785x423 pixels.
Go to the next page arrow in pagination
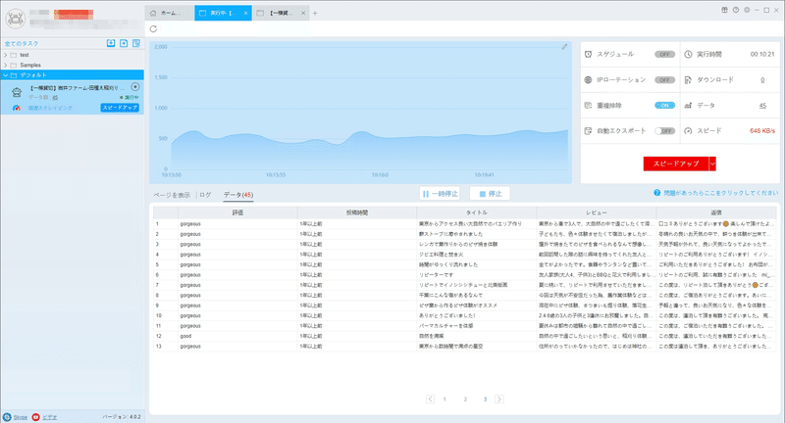pyautogui.click(x=499, y=399)
